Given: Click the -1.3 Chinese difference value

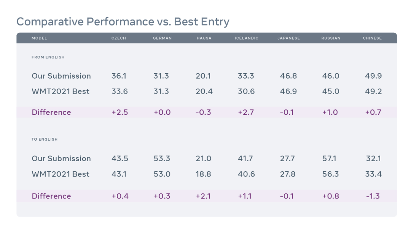Looking at the screenshot, I should (373, 196).
